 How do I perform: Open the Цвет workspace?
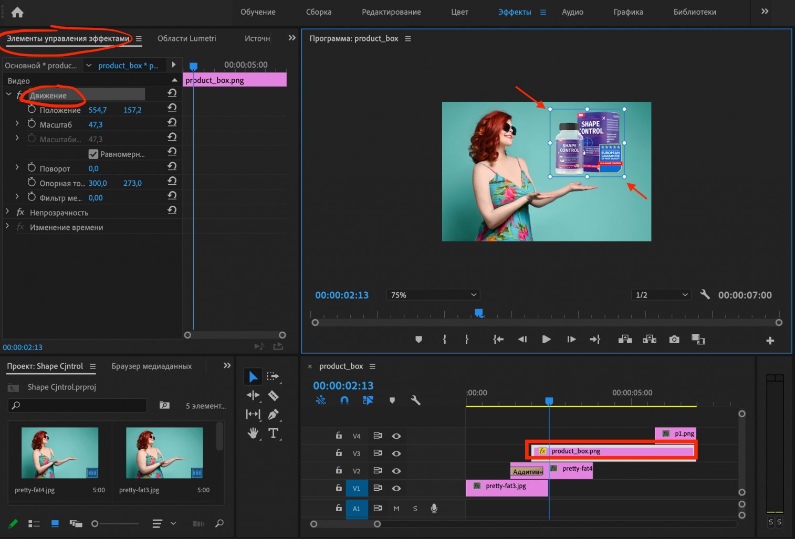pyautogui.click(x=459, y=12)
